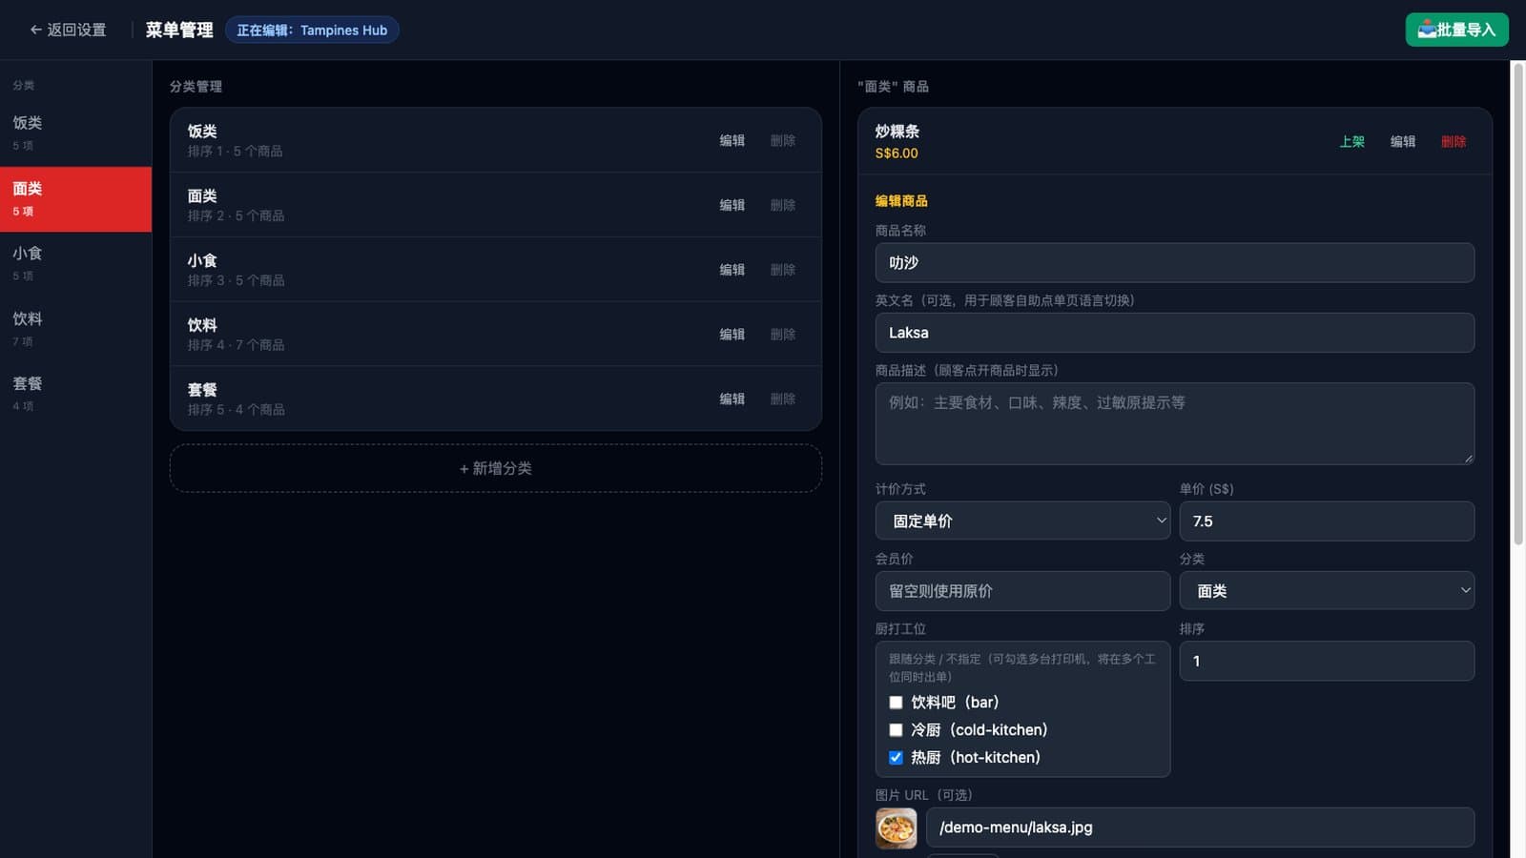Switch to 饮料 sidebar category

(75, 329)
